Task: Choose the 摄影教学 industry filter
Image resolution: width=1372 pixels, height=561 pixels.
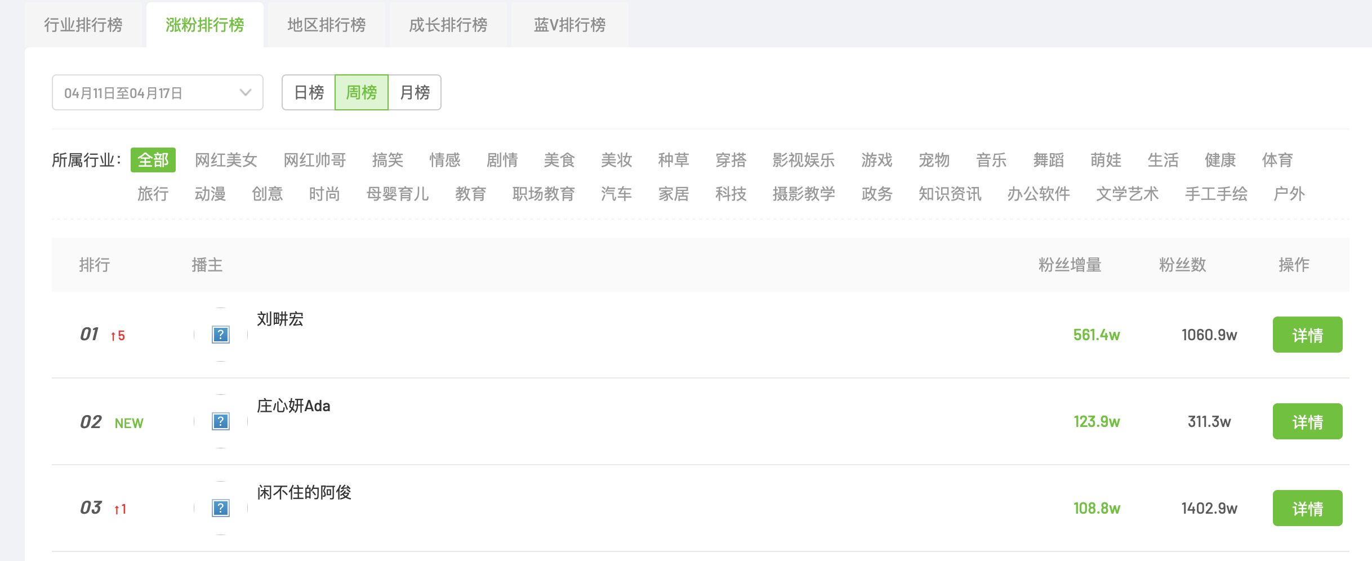Action: pos(804,194)
